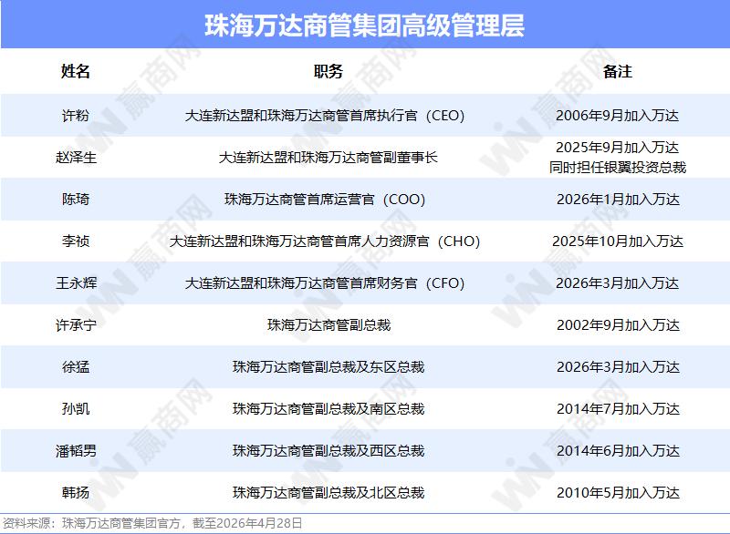
Task: Click 珠海万达商管副总裁 cell in 许承宁 row
Action: tap(328, 324)
